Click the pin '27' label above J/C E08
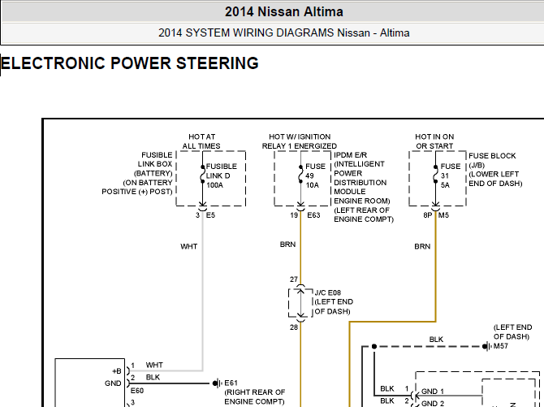The width and height of the screenshot is (544, 407). click(294, 279)
